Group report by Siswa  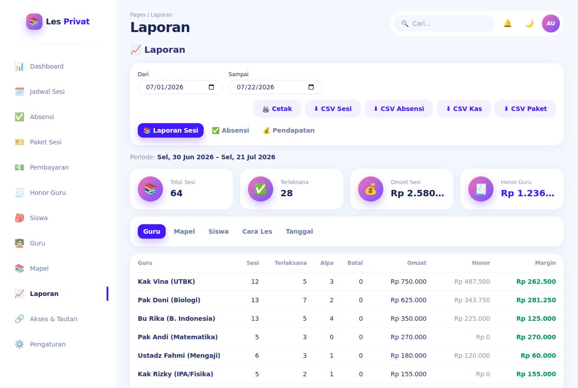219,231
